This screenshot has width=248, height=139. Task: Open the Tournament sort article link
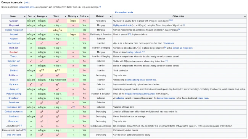(14, 107)
